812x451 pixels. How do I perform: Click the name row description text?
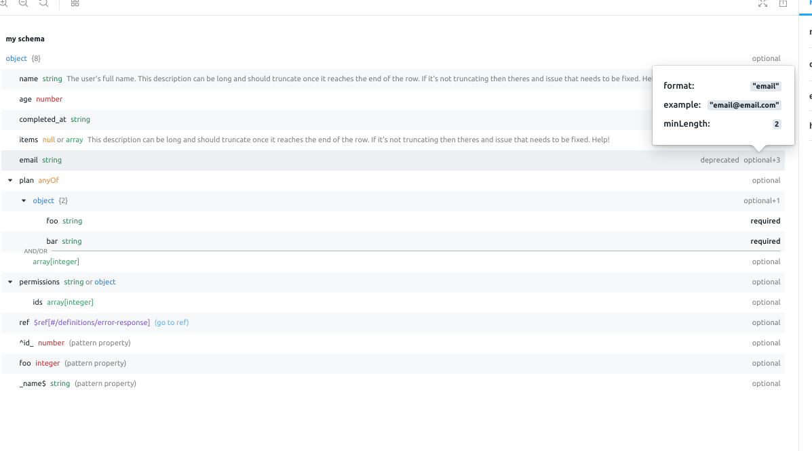point(359,79)
